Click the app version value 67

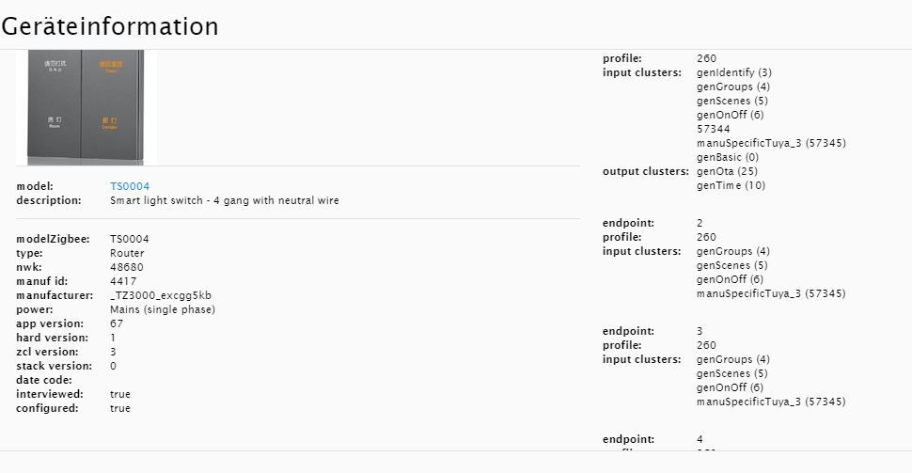click(x=117, y=323)
